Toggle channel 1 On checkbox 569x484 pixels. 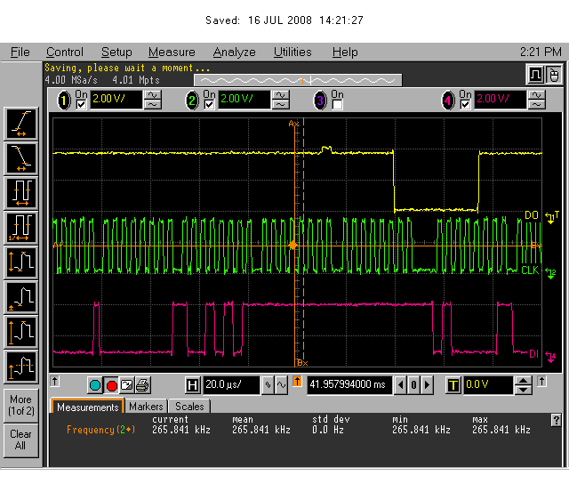(81, 105)
